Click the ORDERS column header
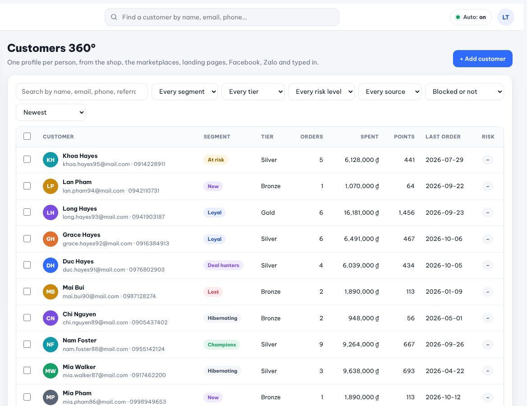527x406 pixels. coord(312,137)
